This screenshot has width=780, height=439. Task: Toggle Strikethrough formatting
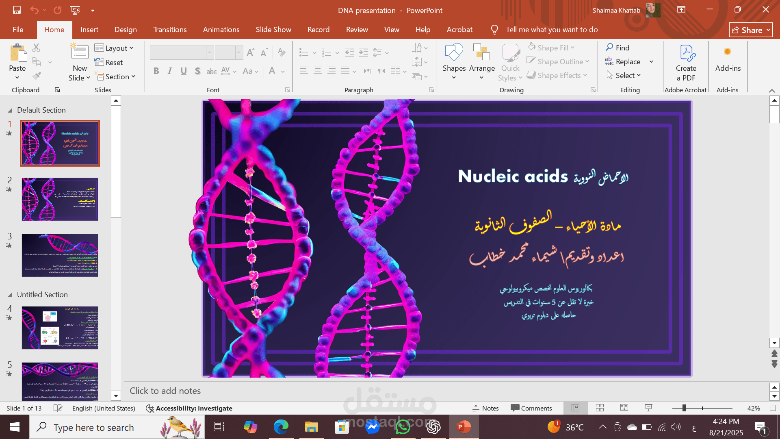(x=211, y=71)
